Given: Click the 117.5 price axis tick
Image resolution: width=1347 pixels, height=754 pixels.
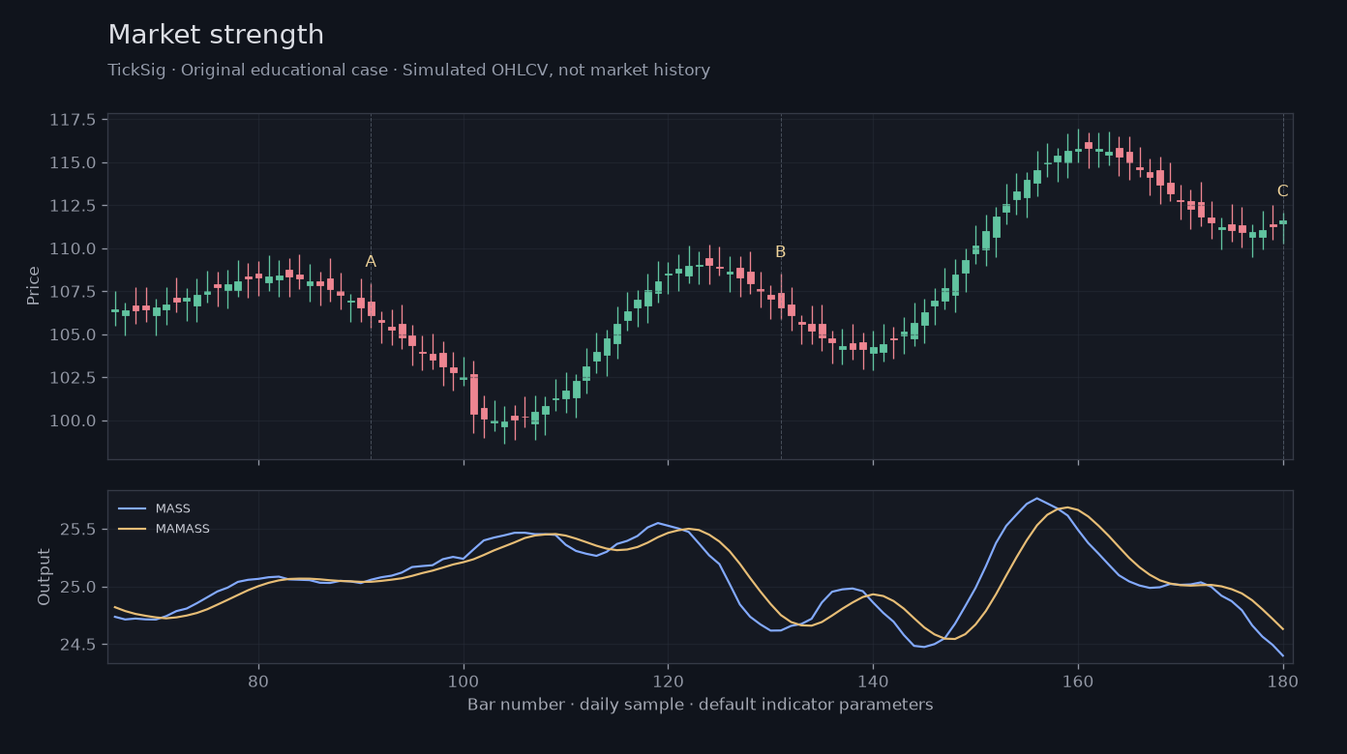Looking at the screenshot, I should (x=73, y=120).
